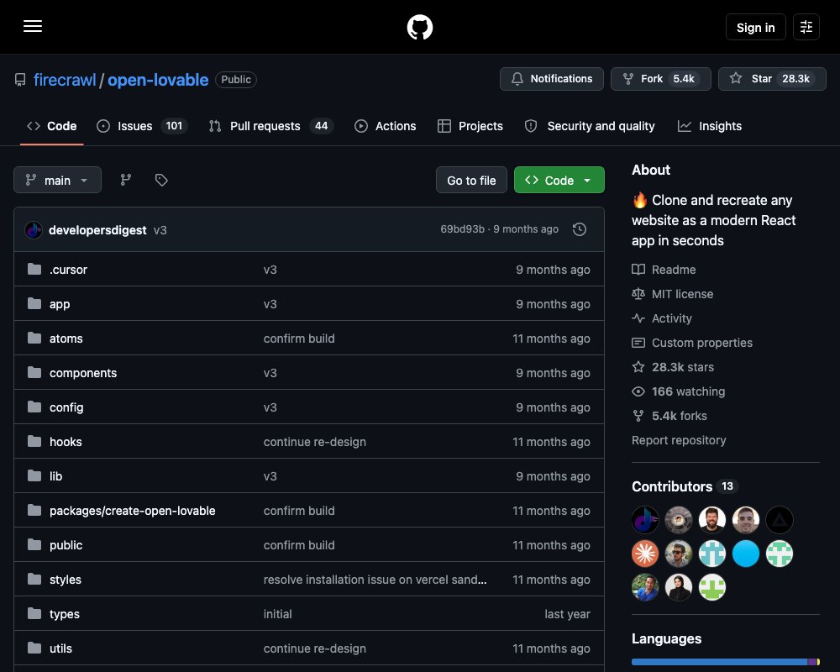The width and height of the screenshot is (840, 672).
Task: Open the open-lovable repository link
Action: [158, 80]
